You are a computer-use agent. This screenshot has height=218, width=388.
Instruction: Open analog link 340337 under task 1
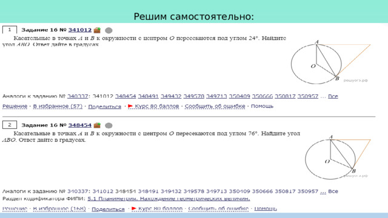[78, 96]
